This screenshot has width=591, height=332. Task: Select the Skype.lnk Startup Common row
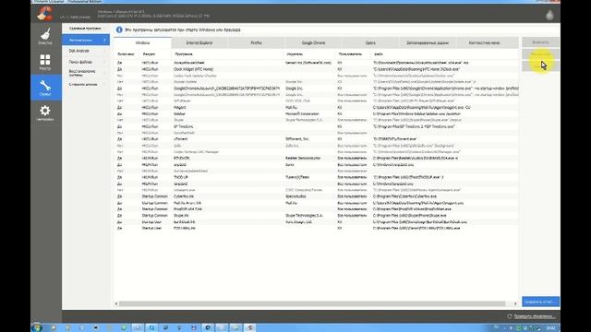pos(316,215)
